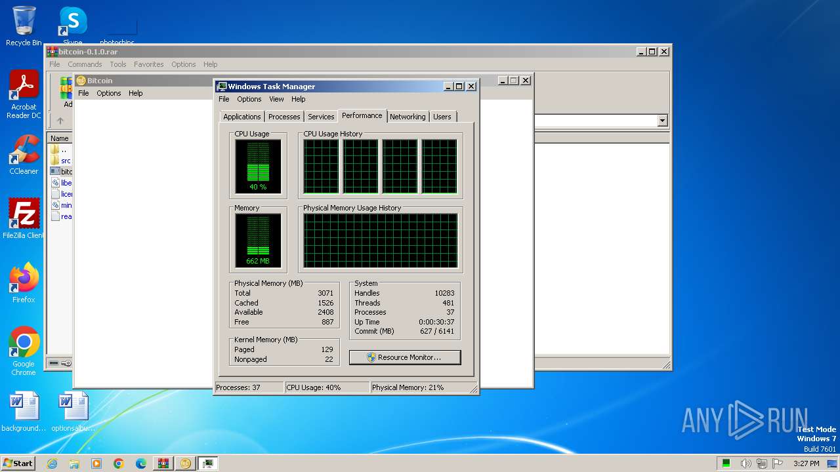This screenshot has height=472, width=840.
Task: Switch to WinRAR via the taskbar button
Action: pyautogui.click(x=163, y=463)
